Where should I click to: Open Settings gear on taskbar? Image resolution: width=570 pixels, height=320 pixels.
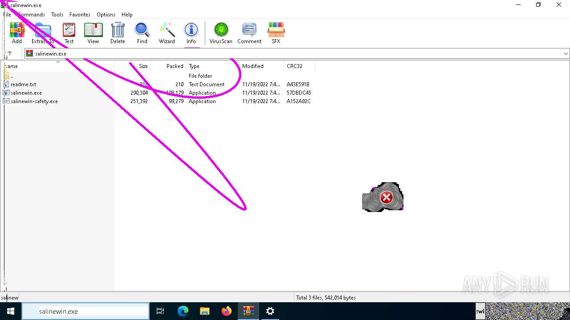point(270,311)
